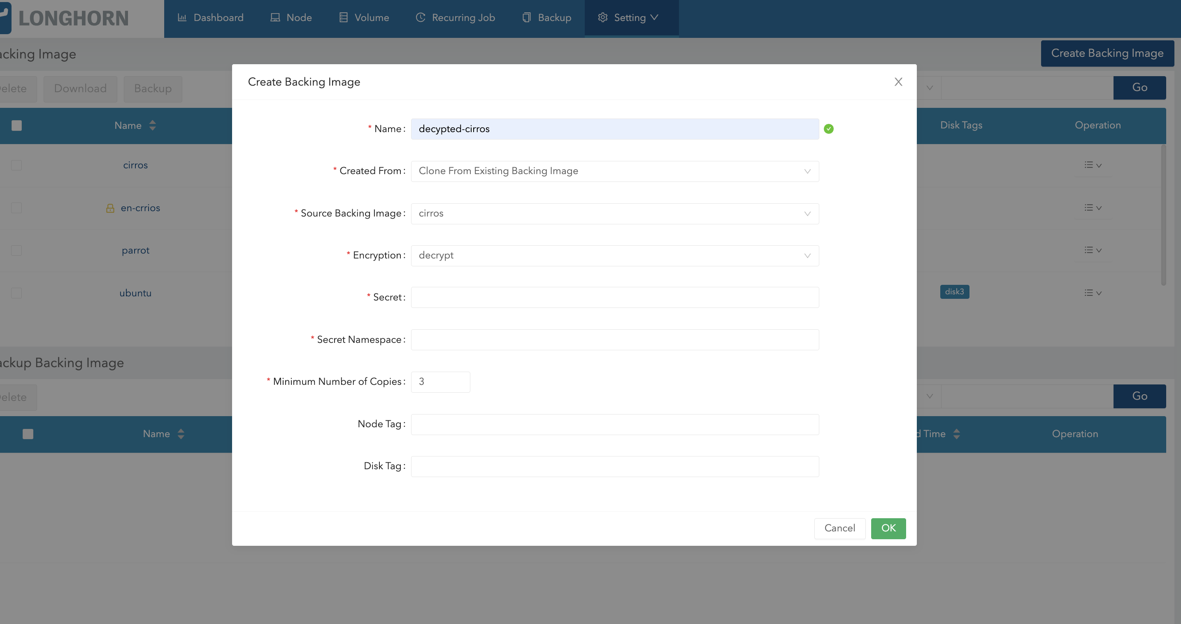This screenshot has width=1181, height=624.
Task: Open operation menu icon for cirros row
Action: 1093,165
